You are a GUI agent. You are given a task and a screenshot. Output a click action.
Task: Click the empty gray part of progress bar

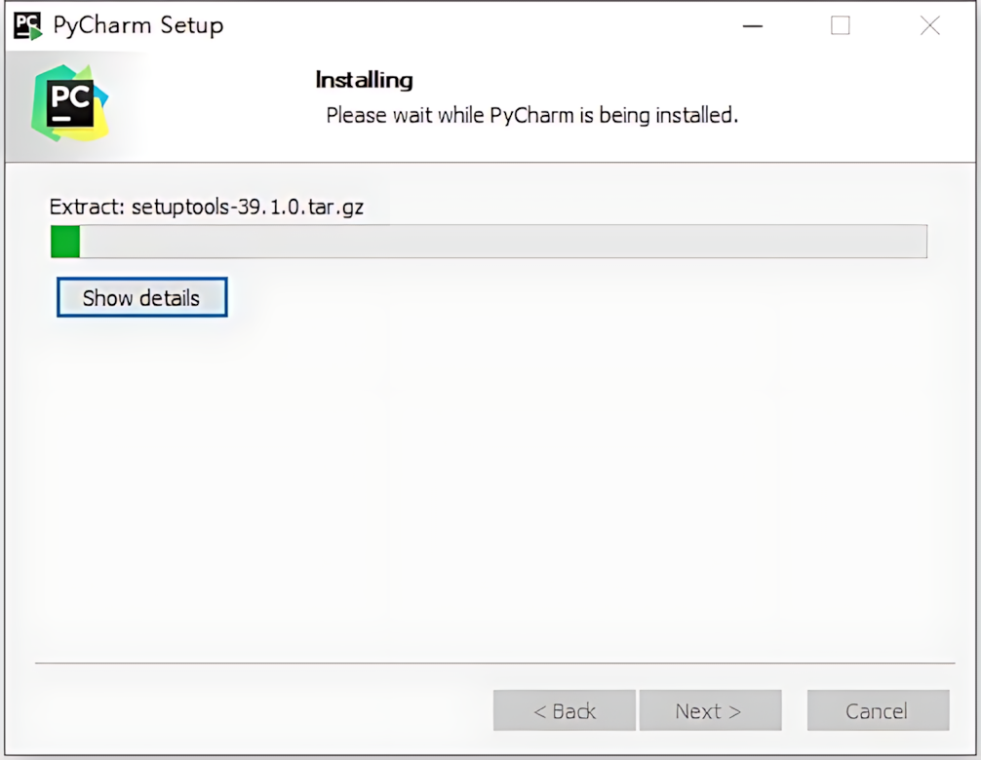click(503, 242)
